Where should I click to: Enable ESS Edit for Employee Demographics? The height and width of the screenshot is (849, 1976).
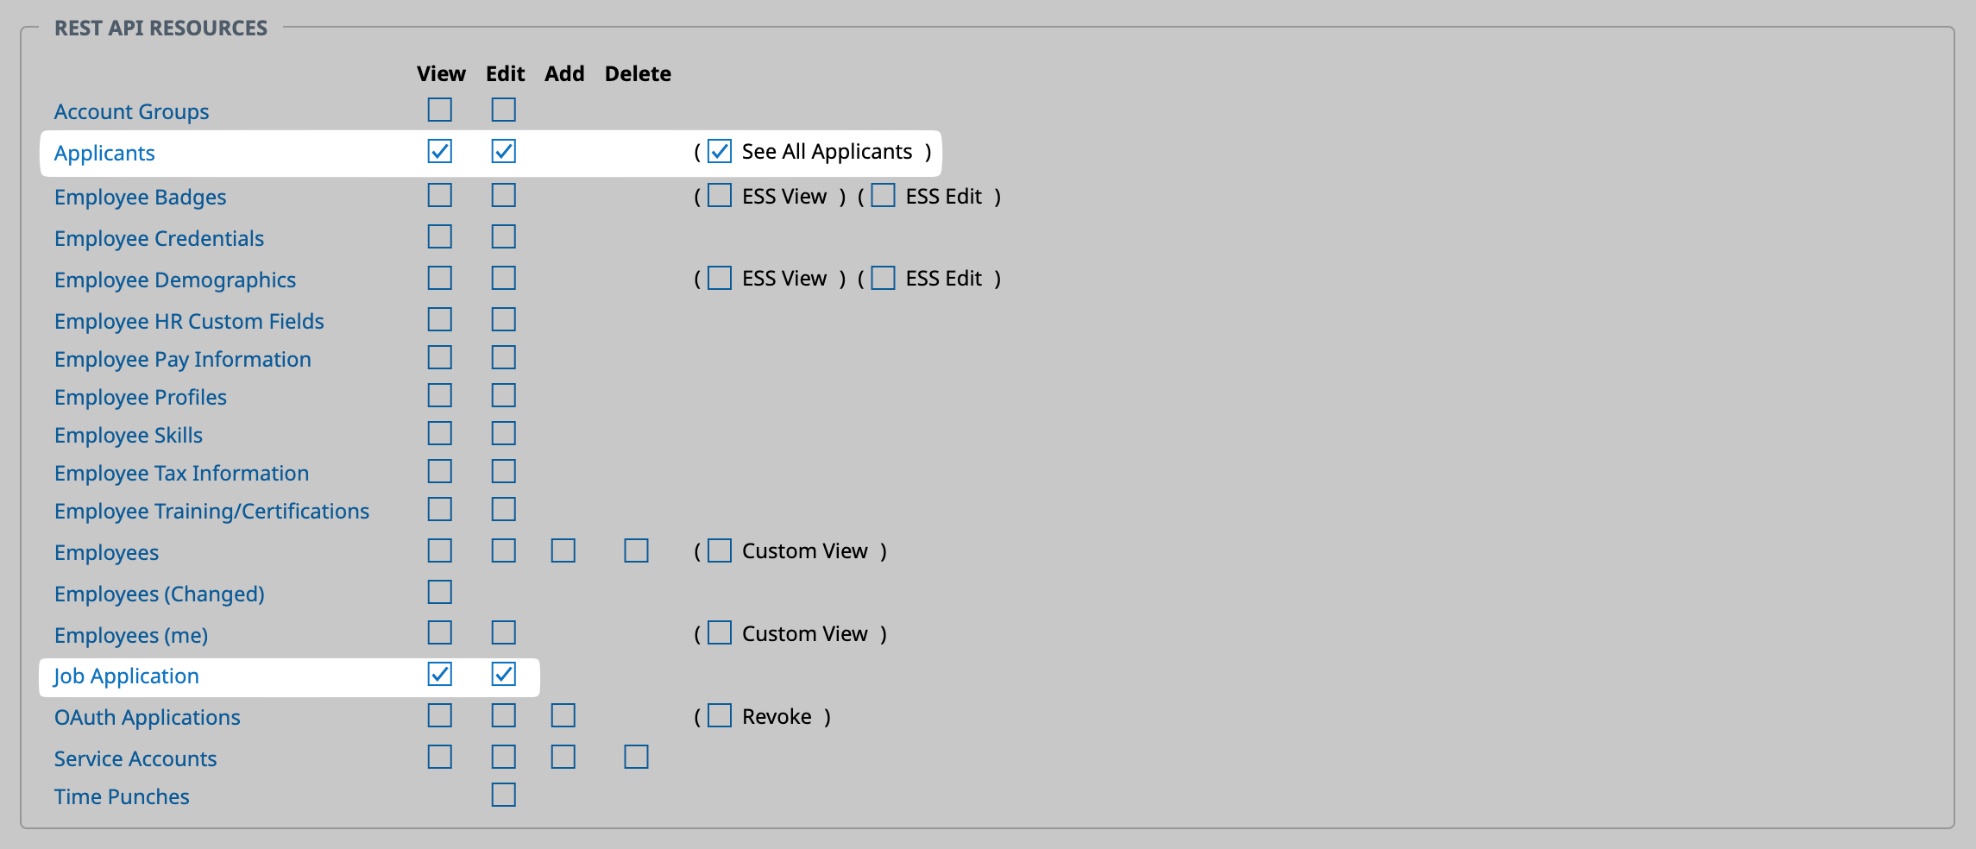click(883, 279)
